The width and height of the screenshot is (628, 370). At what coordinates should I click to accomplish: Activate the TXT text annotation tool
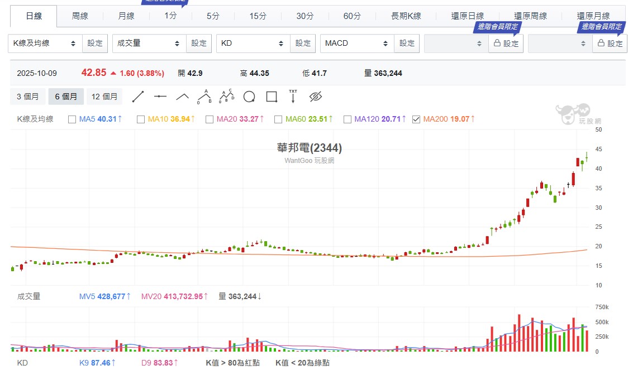(x=293, y=97)
